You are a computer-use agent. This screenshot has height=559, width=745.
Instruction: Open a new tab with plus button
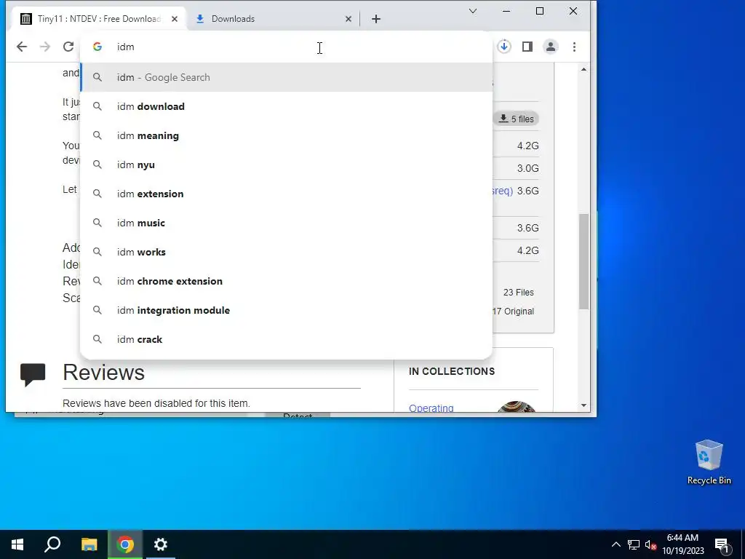(376, 19)
